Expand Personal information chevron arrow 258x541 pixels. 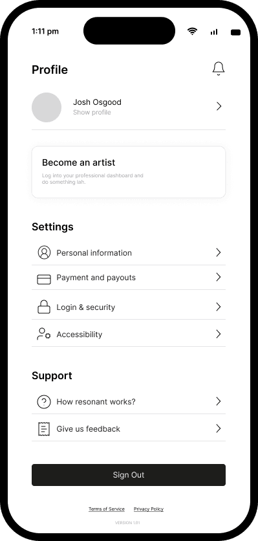pyautogui.click(x=219, y=252)
